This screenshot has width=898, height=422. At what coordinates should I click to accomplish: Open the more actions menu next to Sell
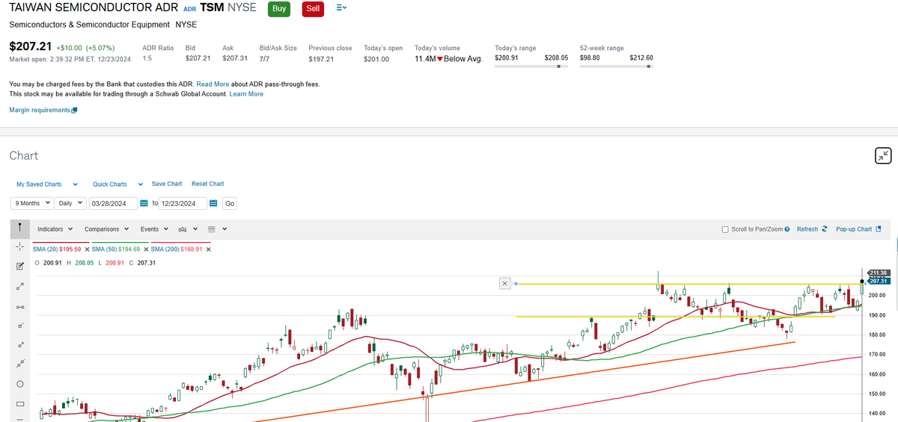[x=341, y=8]
